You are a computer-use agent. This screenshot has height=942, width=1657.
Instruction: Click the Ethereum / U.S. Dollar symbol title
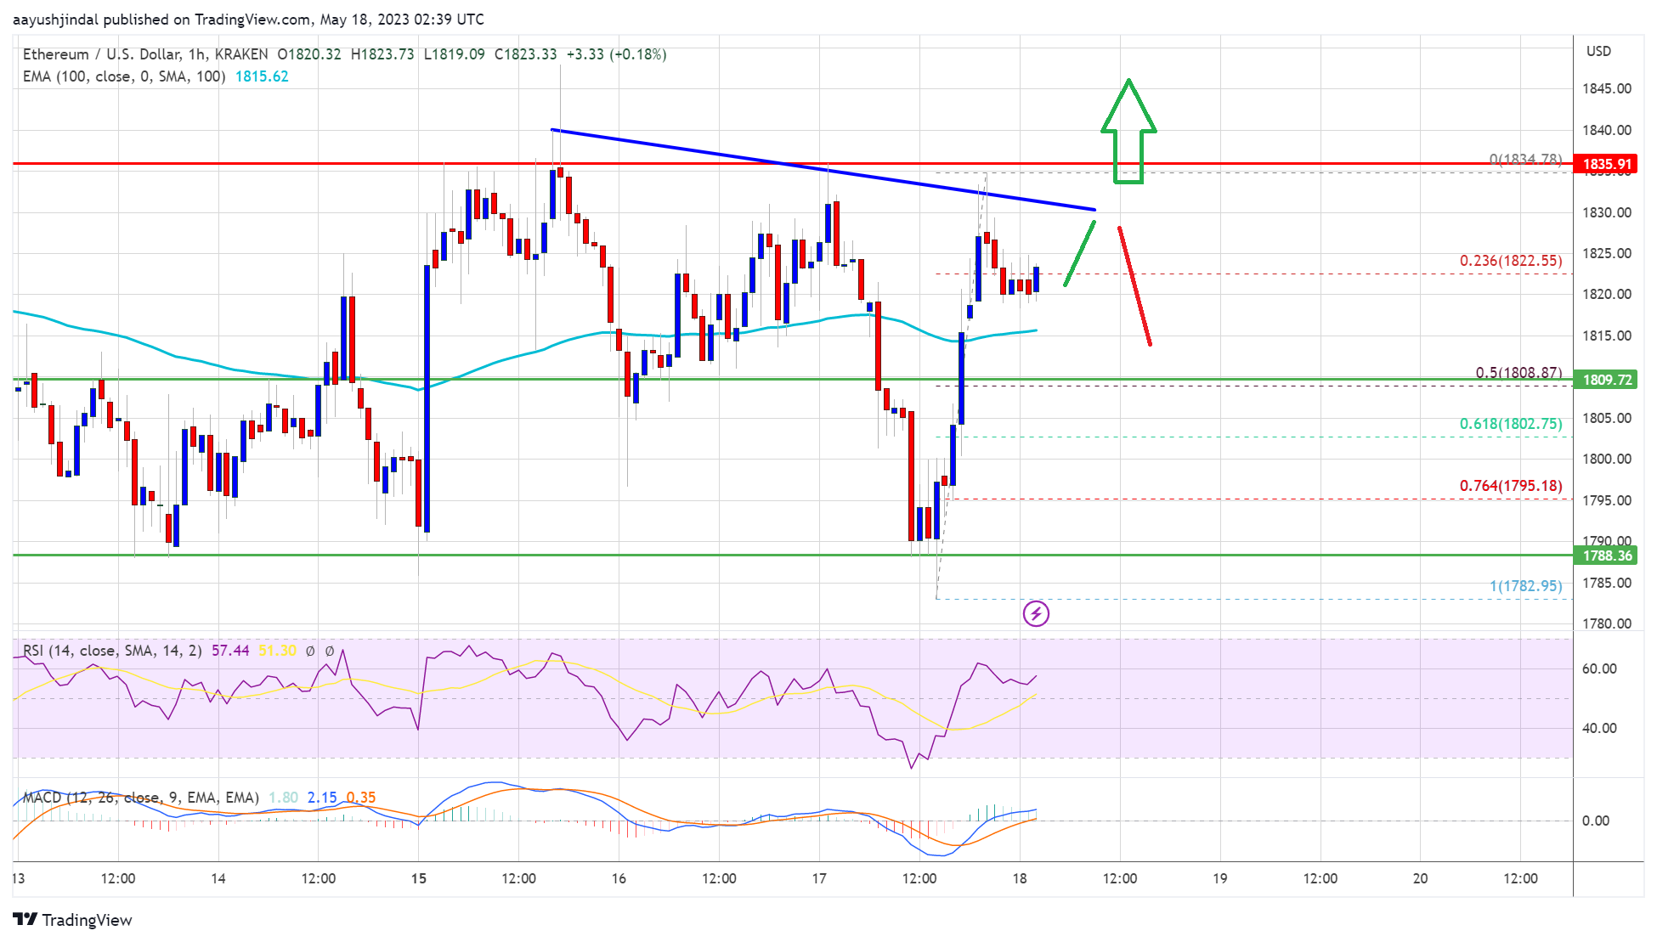click(x=102, y=54)
